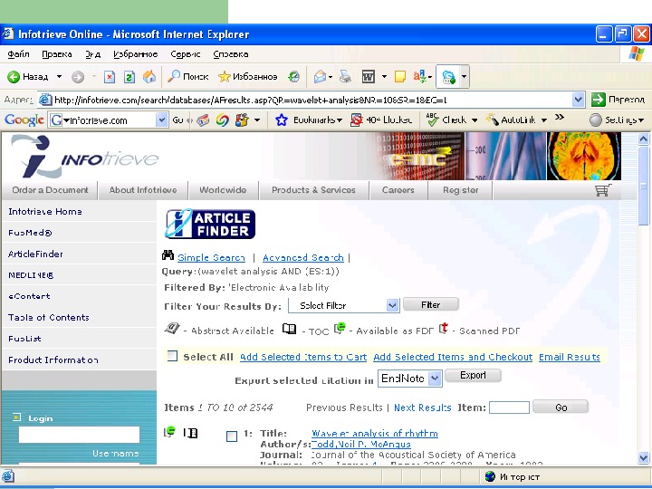Expand the Messenger dropdown arrow
Image resolution: width=652 pixels, height=489 pixels.
[464, 77]
